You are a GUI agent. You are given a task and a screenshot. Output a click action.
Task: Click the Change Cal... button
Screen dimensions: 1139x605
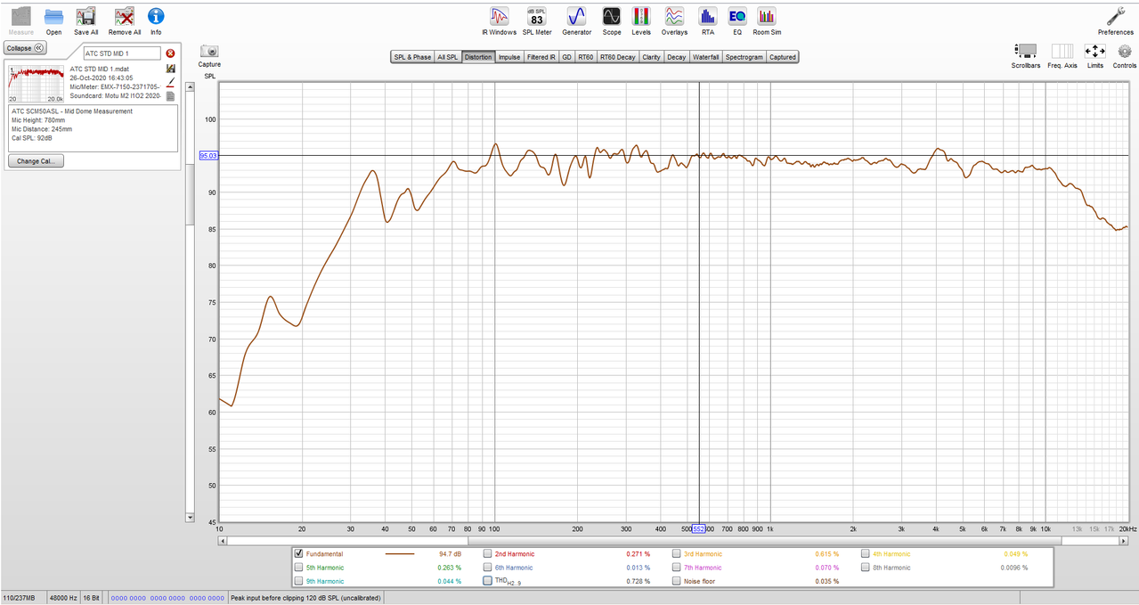(x=36, y=161)
